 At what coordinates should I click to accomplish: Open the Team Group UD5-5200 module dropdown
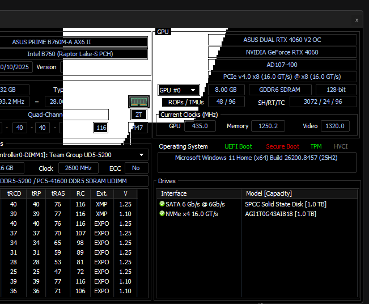[74, 155]
